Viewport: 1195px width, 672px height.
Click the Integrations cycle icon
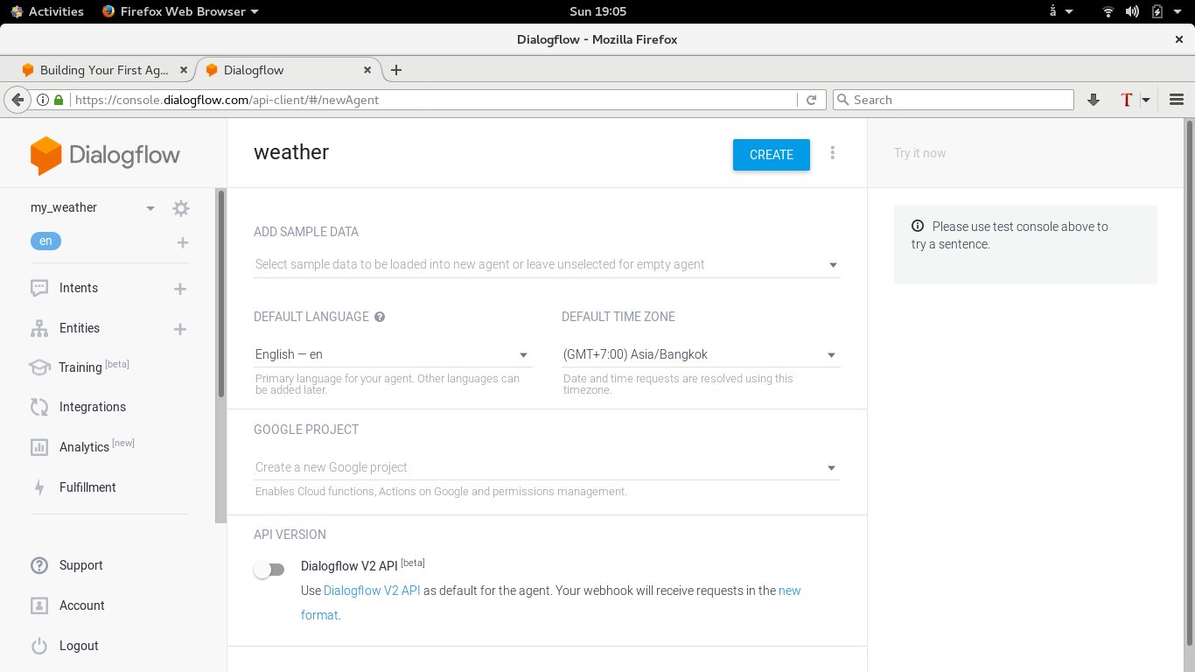(x=39, y=407)
